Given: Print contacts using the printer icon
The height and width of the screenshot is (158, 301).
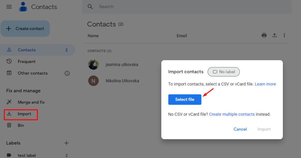Looking at the screenshot, I should pos(264,35).
